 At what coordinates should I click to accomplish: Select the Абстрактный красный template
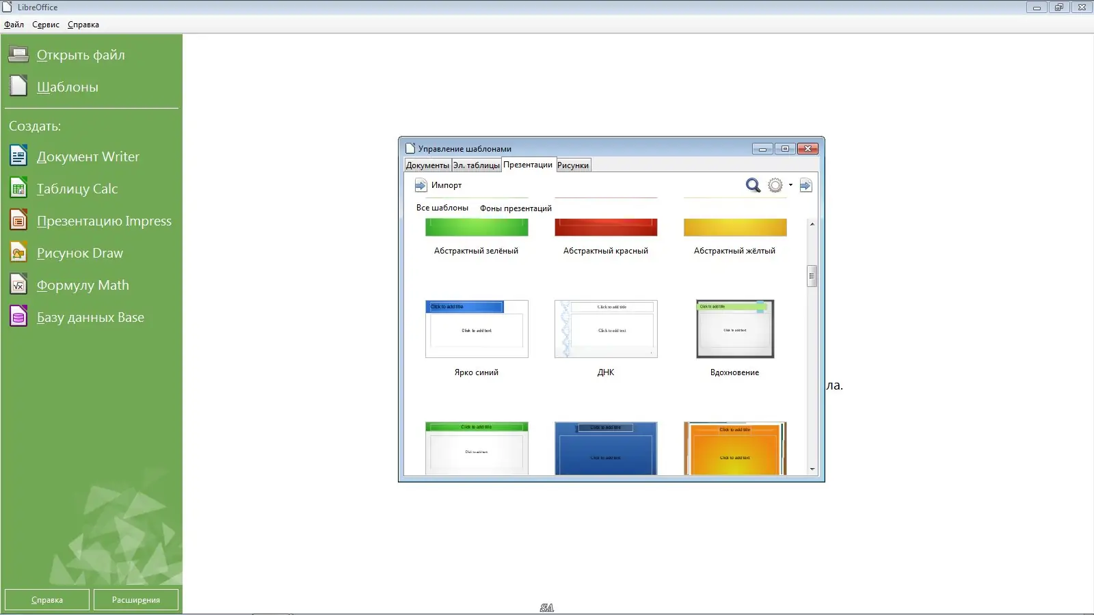[606, 236]
